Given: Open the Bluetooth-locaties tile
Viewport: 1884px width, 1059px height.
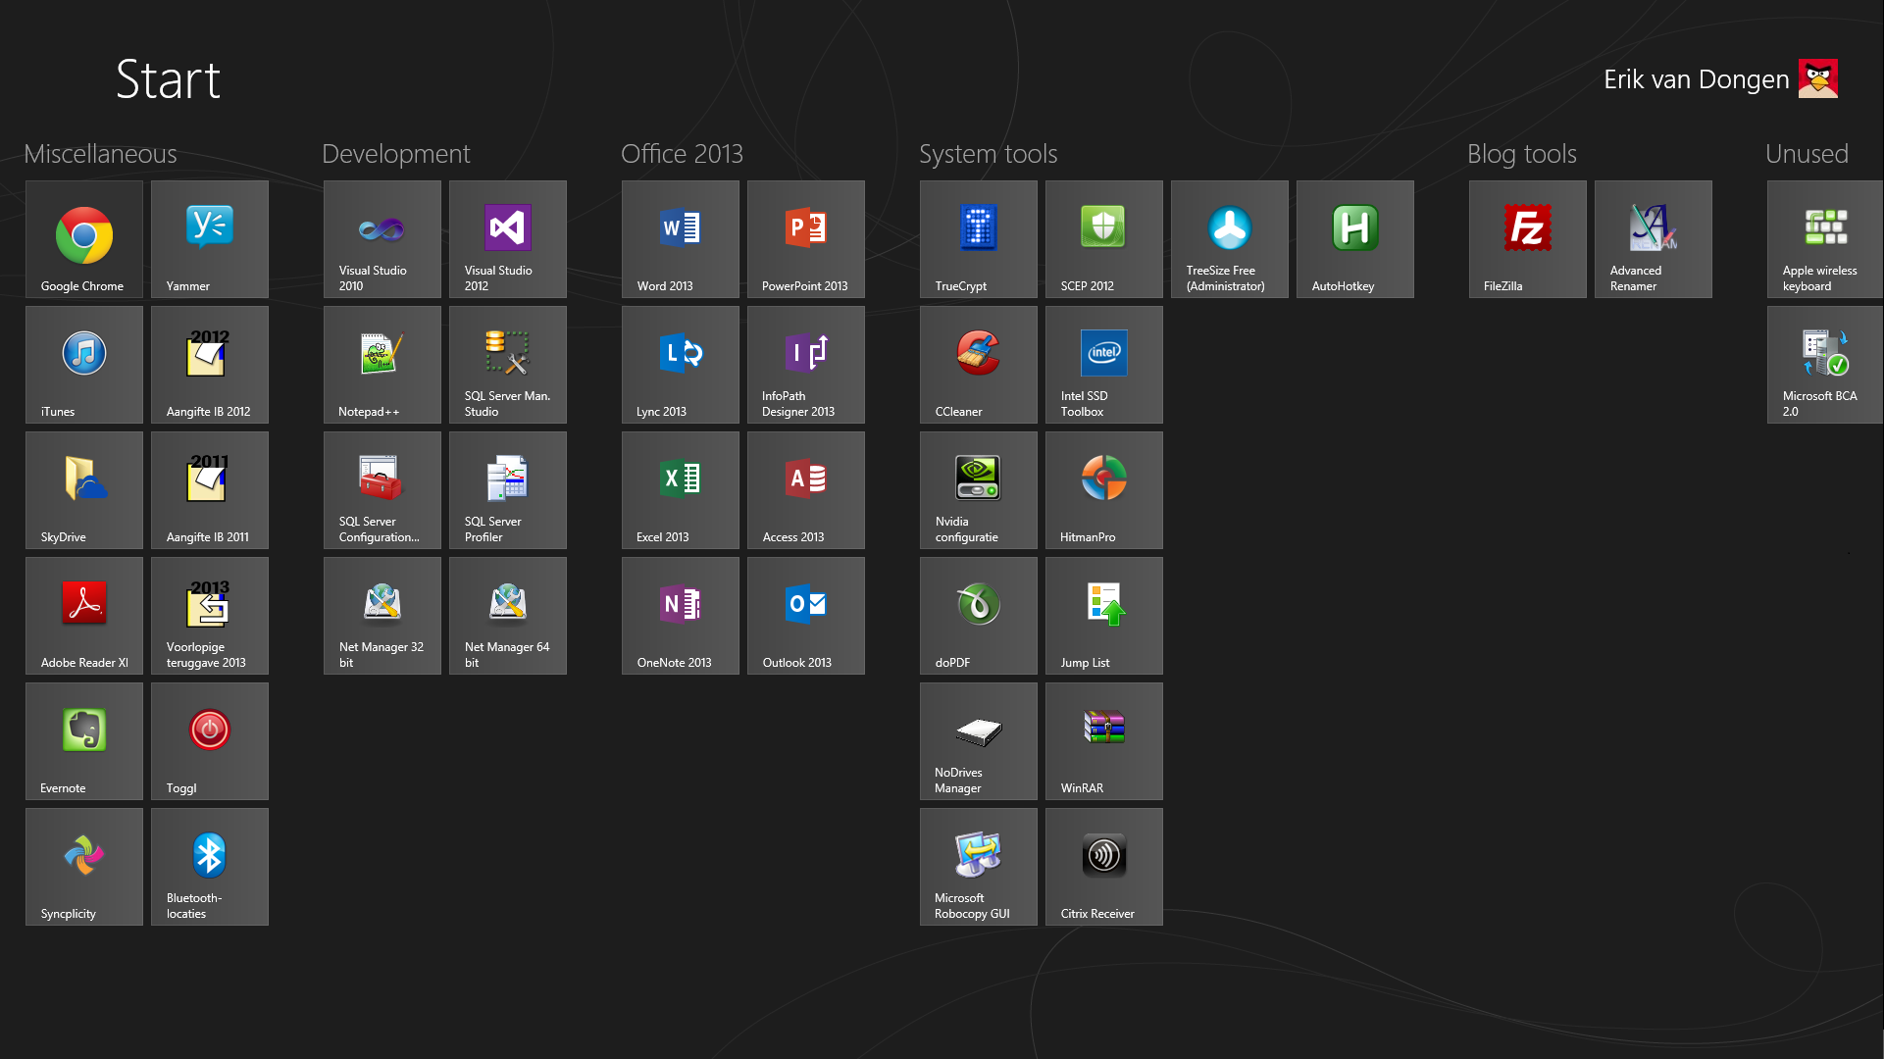Looking at the screenshot, I should pos(210,867).
